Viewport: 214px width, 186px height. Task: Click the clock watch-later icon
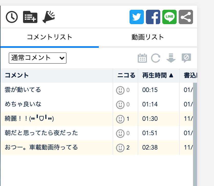pos(12,17)
